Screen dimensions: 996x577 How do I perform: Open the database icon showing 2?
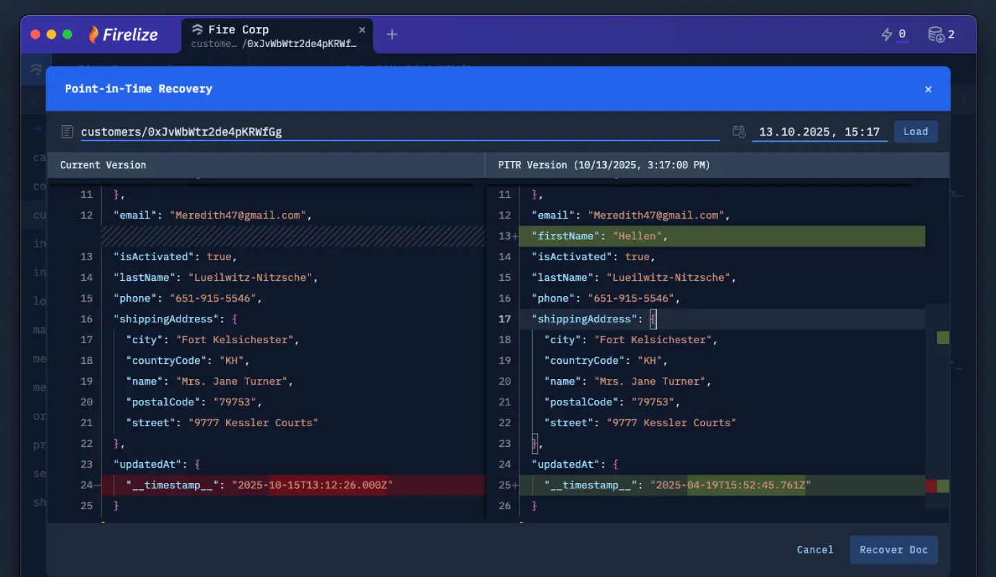pyautogui.click(x=936, y=34)
